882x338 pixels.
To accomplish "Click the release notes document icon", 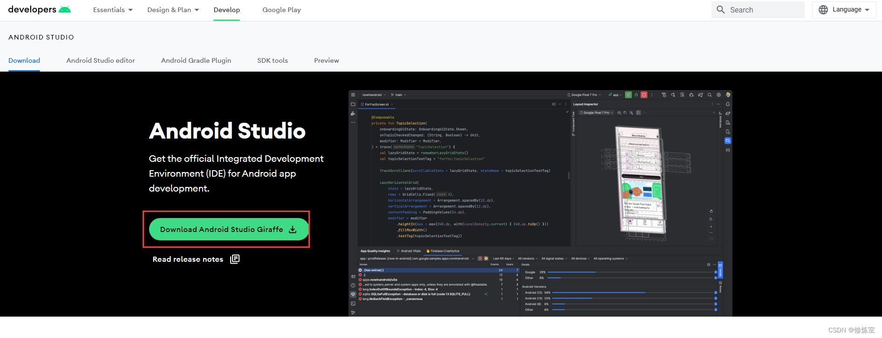I will pyautogui.click(x=235, y=259).
